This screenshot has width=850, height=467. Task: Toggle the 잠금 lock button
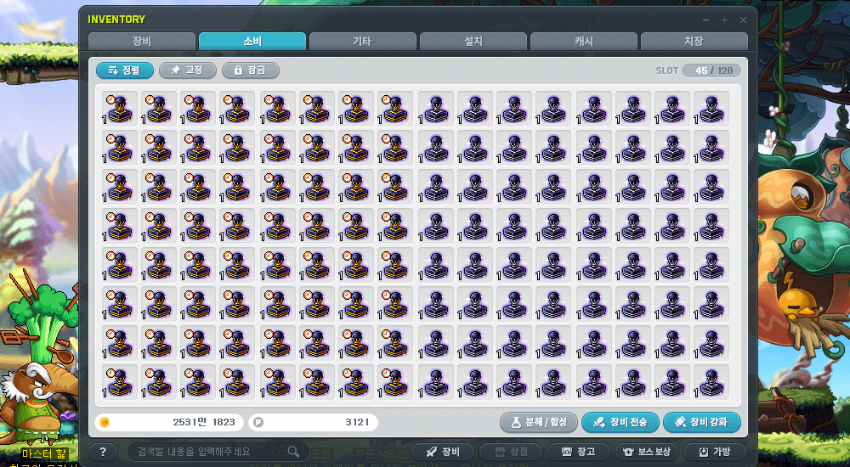[251, 70]
